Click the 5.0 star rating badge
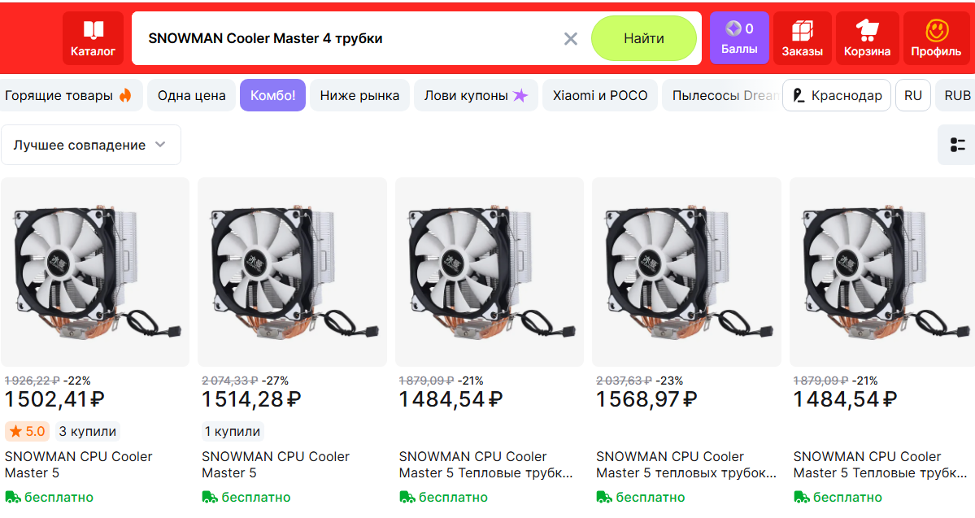Screen dimensions: 975x518 [28, 431]
